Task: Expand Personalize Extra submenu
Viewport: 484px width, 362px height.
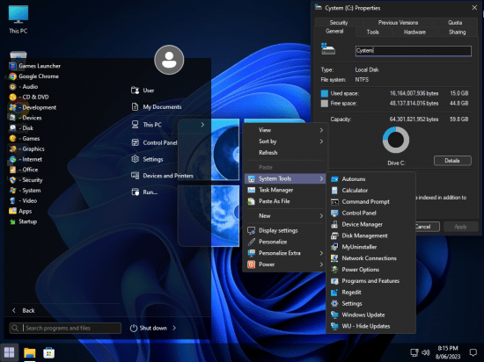Action: [285, 253]
